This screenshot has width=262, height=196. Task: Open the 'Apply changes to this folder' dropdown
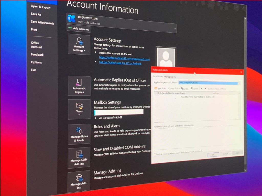pos(239,83)
